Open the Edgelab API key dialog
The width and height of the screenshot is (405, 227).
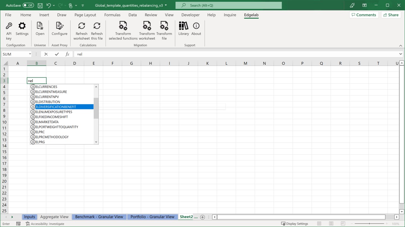click(x=9, y=31)
